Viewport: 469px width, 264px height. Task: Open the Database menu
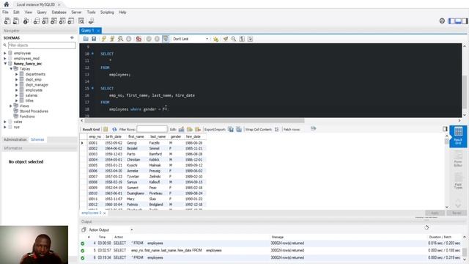point(59,12)
